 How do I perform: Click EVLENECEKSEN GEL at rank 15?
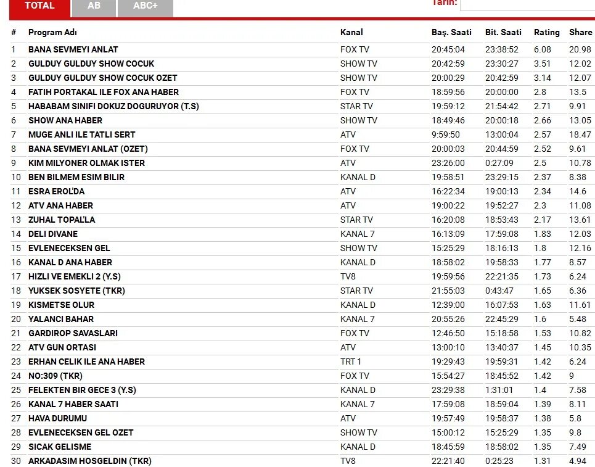pos(69,249)
